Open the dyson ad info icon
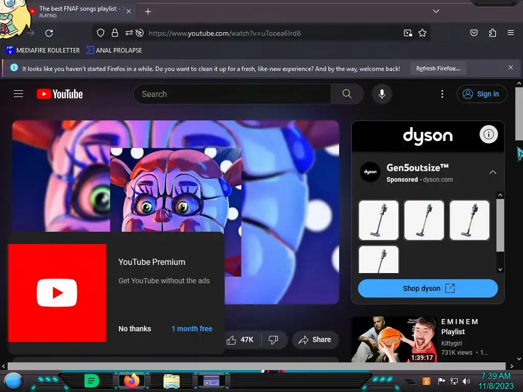 pos(489,134)
